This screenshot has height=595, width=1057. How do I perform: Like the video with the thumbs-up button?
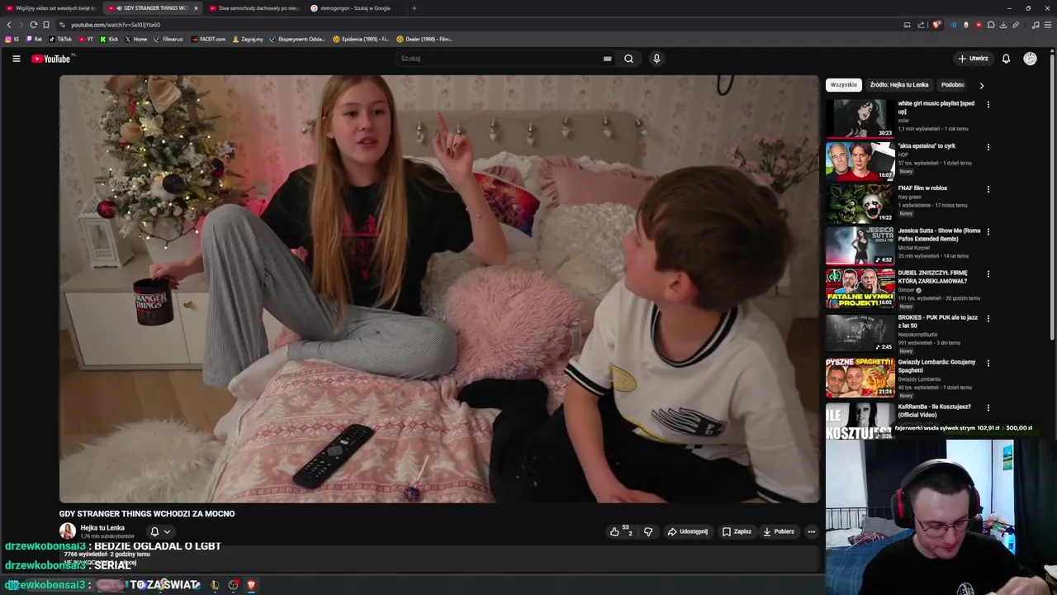pyautogui.click(x=614, y=531)
